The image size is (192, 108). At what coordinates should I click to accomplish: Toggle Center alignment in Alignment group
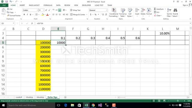pyautogui.click(x=57, y=15)
